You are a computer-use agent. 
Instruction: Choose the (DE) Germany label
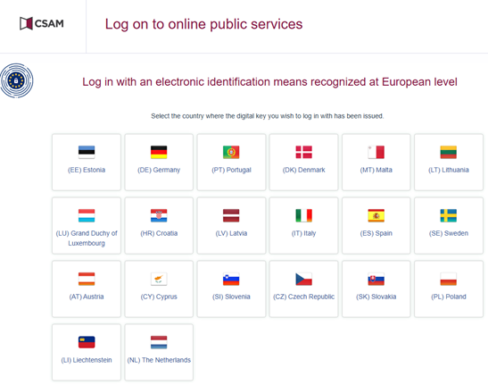click(159, 170)
